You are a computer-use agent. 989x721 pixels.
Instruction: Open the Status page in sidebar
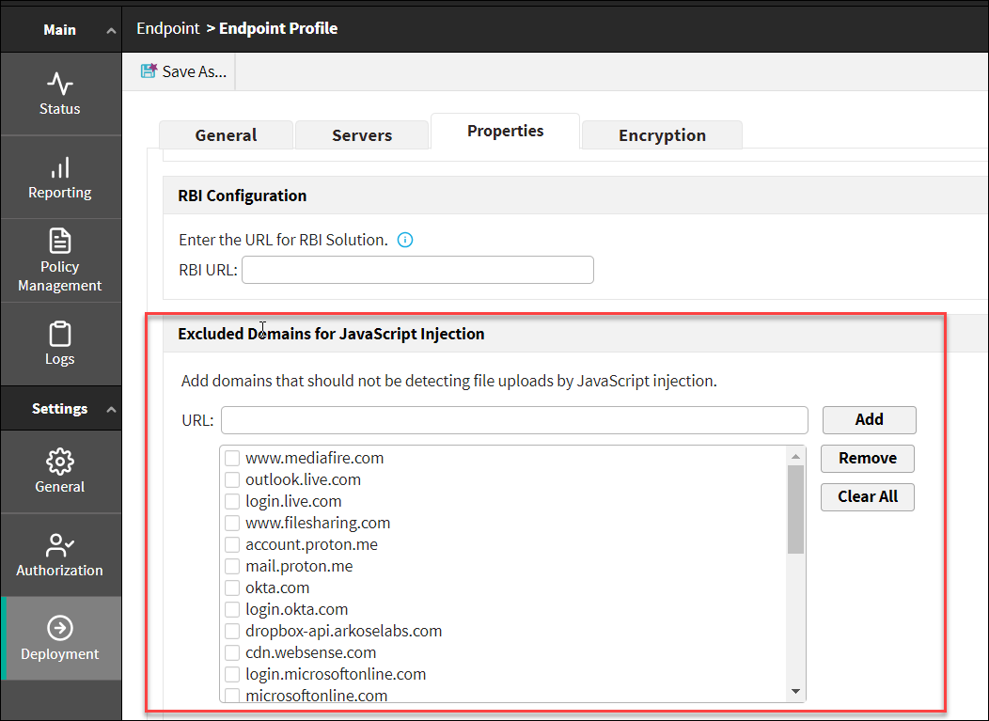[x=60, y=94]
